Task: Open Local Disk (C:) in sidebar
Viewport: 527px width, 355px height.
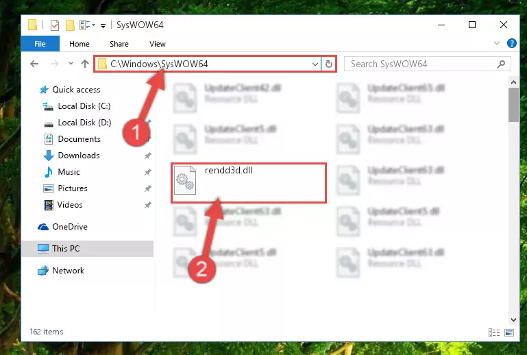Action: click(x=84, y=106)
